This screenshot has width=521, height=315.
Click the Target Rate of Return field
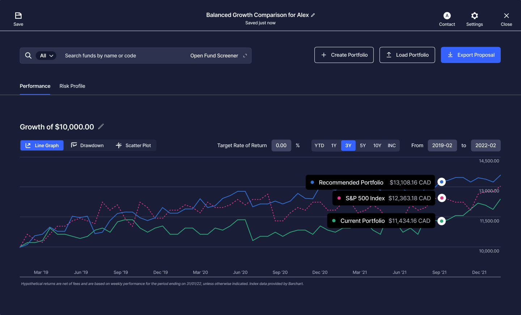coord(281,145)
